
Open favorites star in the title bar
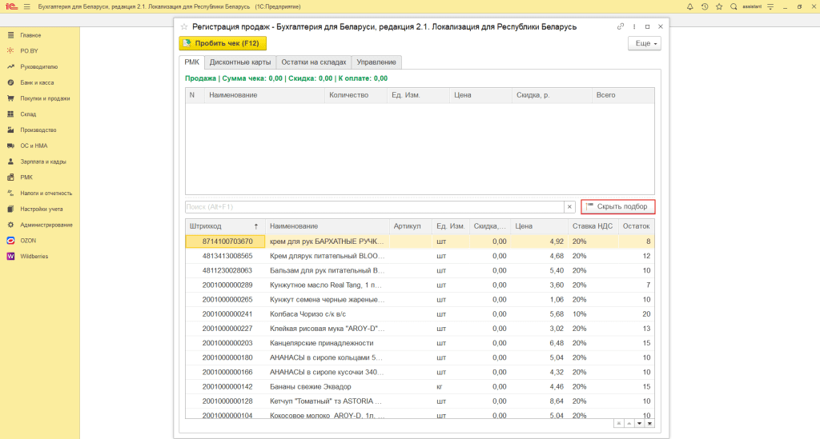click(719, 6)
